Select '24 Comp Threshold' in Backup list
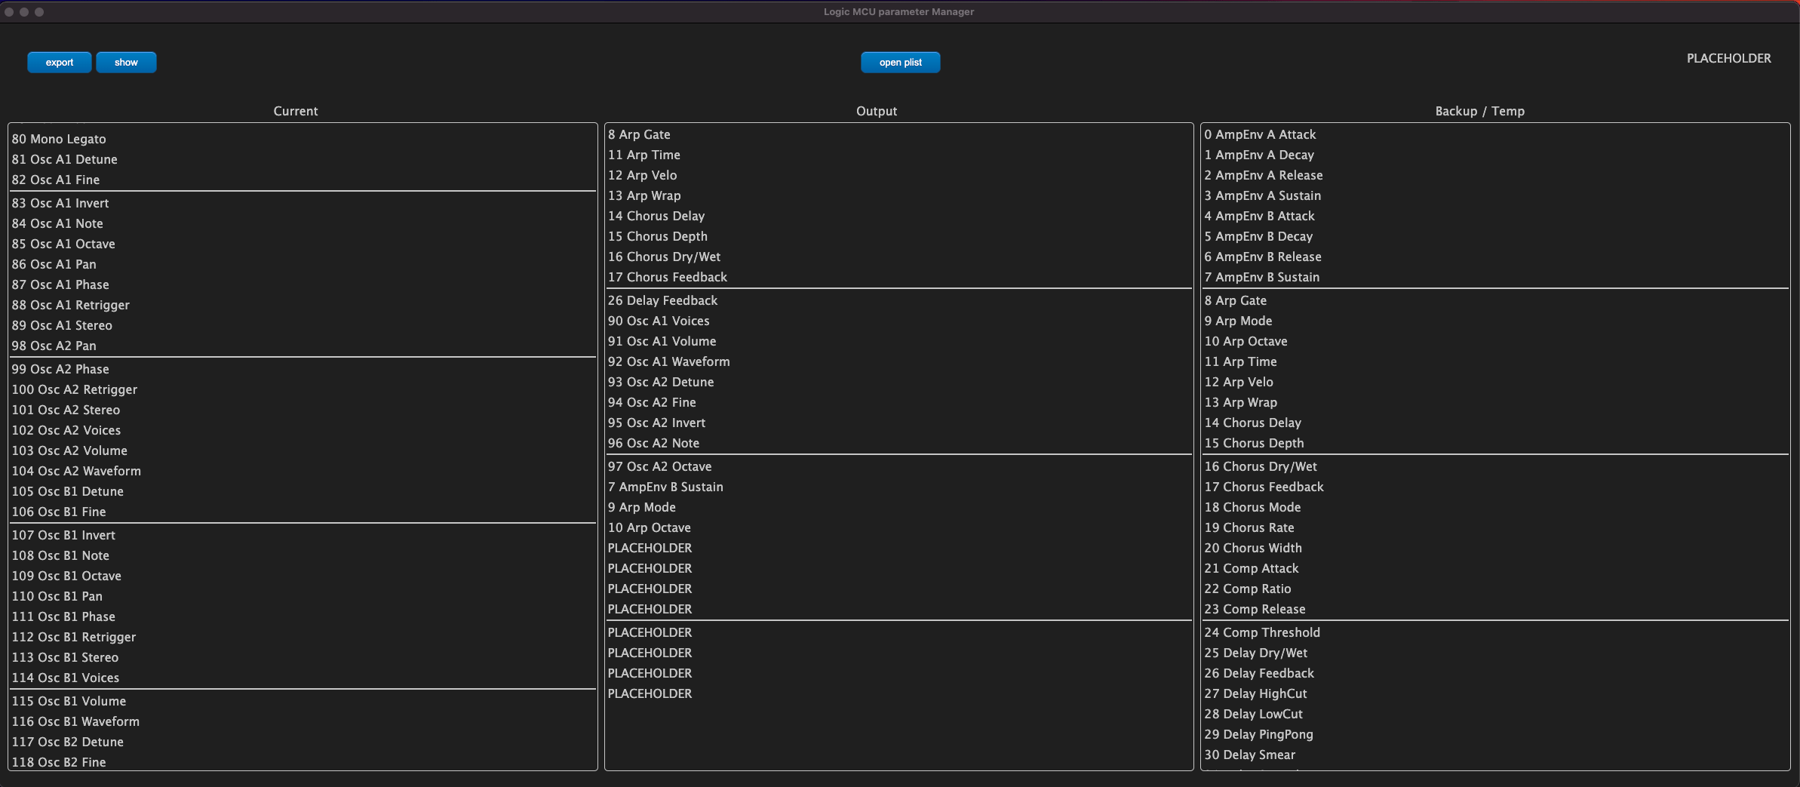1800x787 pixels. 1495,632
